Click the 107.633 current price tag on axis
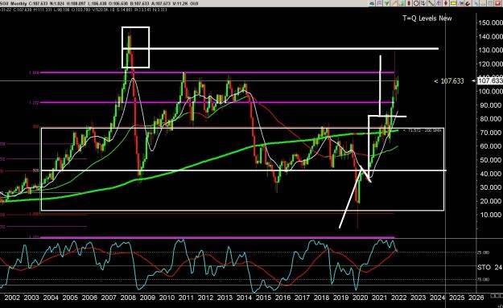Screen dimensions: 503x308 click(490, 80)
